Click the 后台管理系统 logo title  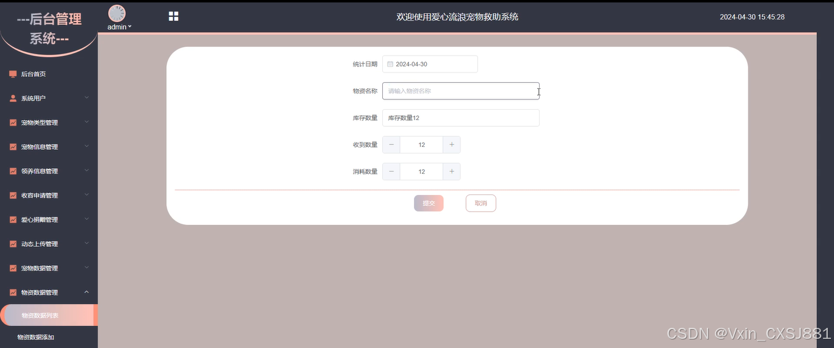click(x=49, y=29)
